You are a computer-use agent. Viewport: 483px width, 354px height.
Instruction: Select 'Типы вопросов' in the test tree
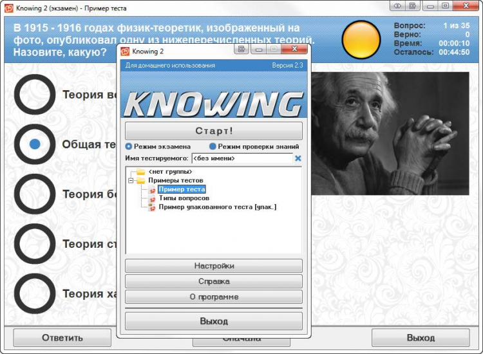coord(184,198)
